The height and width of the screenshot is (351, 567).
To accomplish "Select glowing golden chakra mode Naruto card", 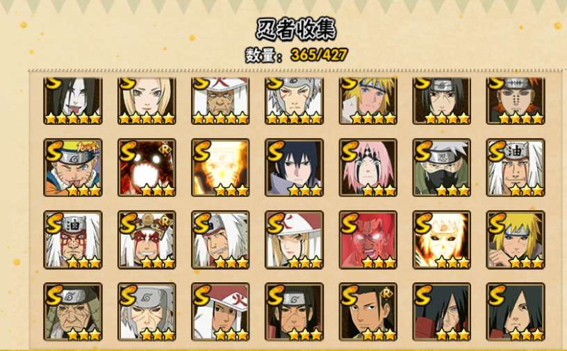I will pos(220,168).
